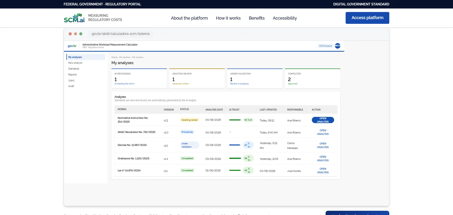
Task: Click the Under validation status badge
Action: (189, 145)
